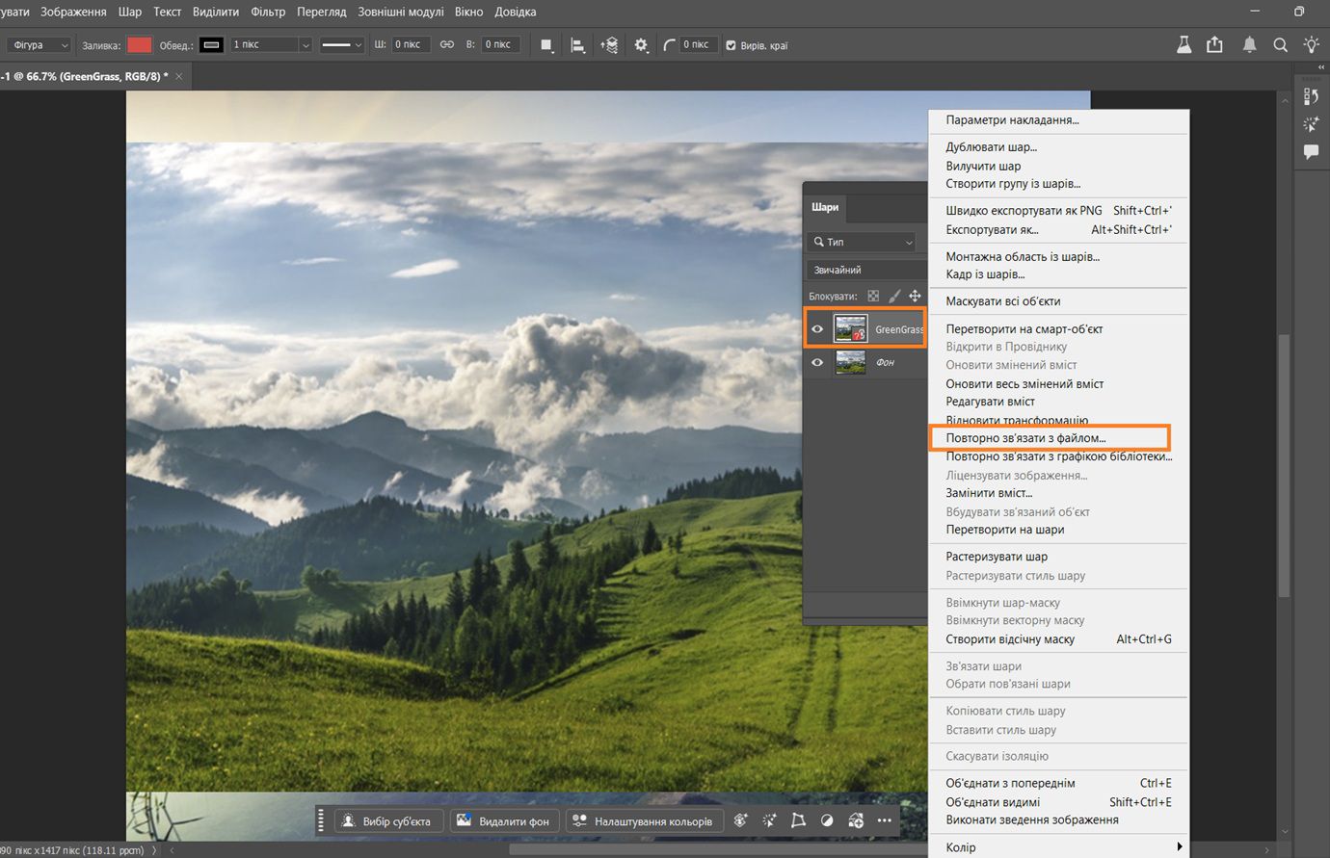Open the Фільтр menu in menu bar
Viewport: 1330px width, 858px height.
tap(268, 12)
